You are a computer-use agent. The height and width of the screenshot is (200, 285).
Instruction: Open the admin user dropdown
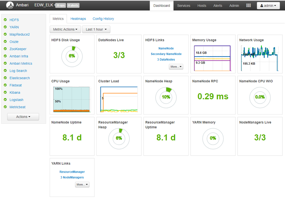coord(268,6)
